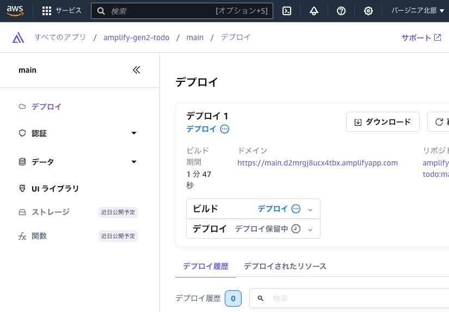Open the サポート external link
Viewport: 449px width, 312px height.
(x=421, y=37)
